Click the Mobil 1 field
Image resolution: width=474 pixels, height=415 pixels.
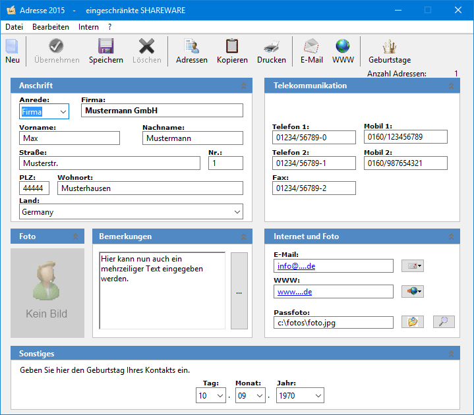coord(405,137)
